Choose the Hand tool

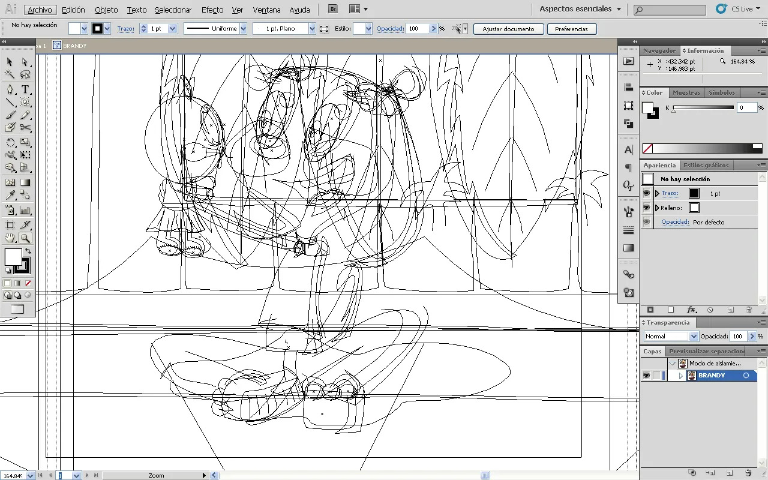click(x=10, y=238)
